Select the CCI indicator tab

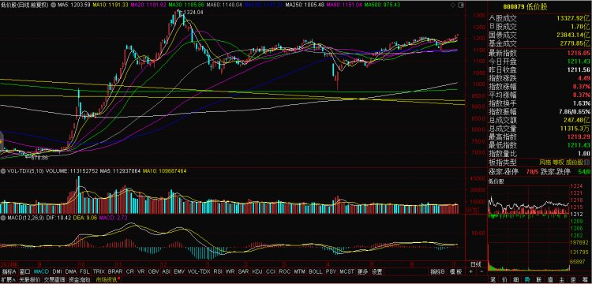point(270,271)
